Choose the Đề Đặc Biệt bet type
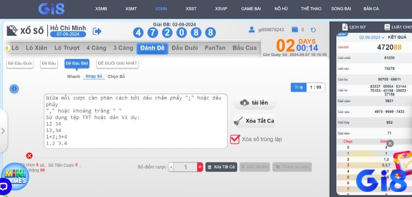This screenshot has width=412, height=197. click(77, 63)
